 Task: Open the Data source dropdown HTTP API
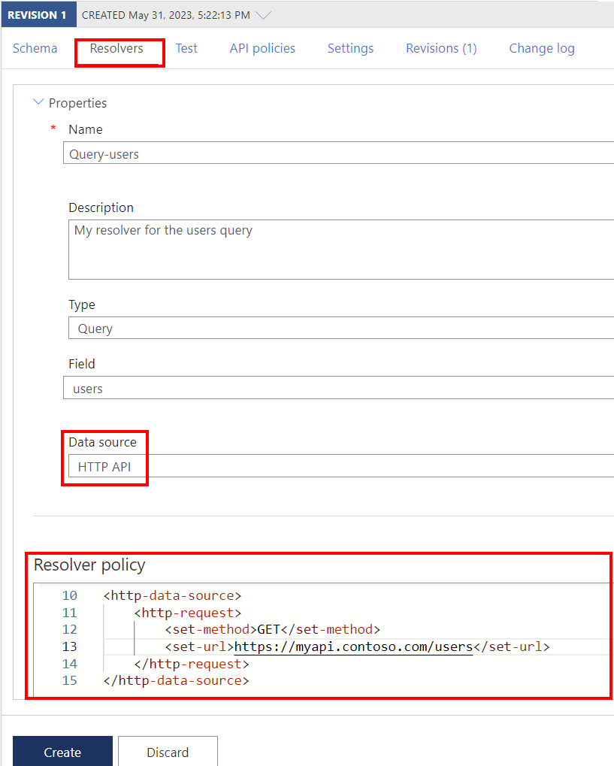pyautogui.click(x=341, y=465)
